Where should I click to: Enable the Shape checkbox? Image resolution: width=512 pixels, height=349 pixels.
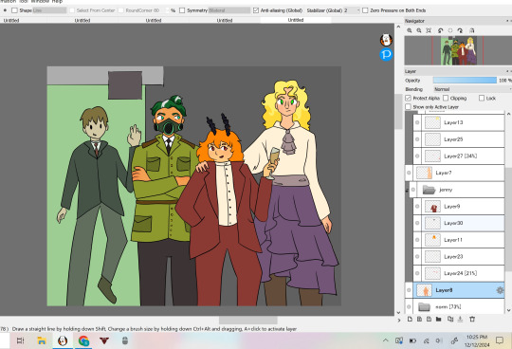[14, 10]
